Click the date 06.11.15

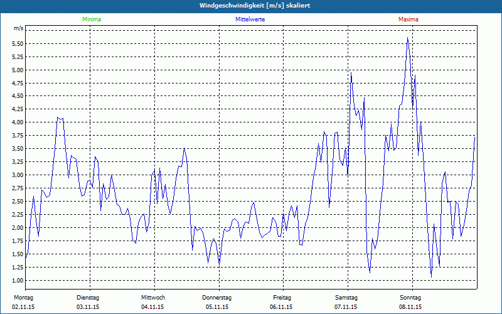click(x=281, y=307)
